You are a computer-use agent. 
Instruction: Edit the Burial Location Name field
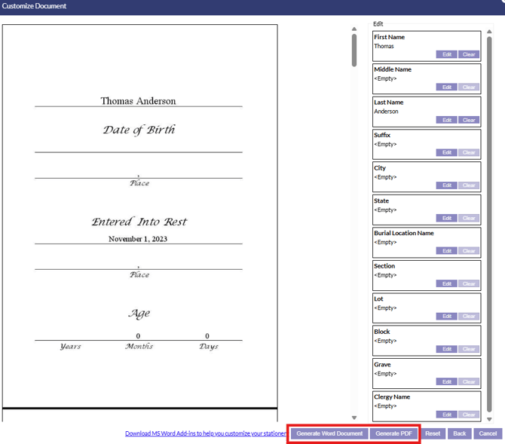pos(446,251)
